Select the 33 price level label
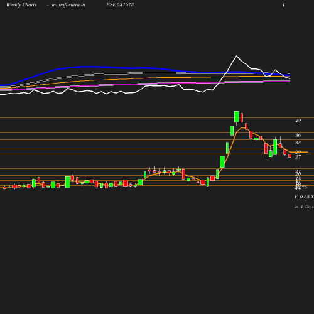 click(x=298, y=143)
